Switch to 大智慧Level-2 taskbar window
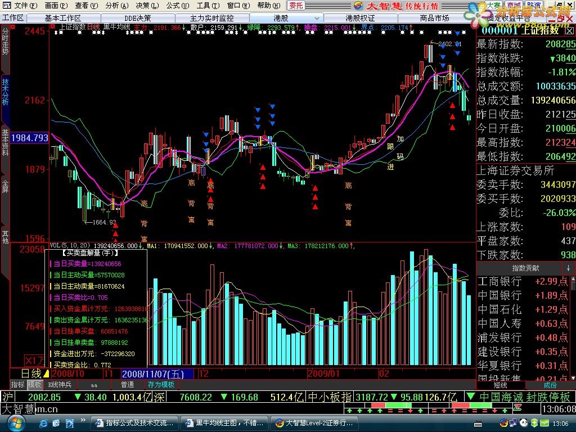 (315, 423)
